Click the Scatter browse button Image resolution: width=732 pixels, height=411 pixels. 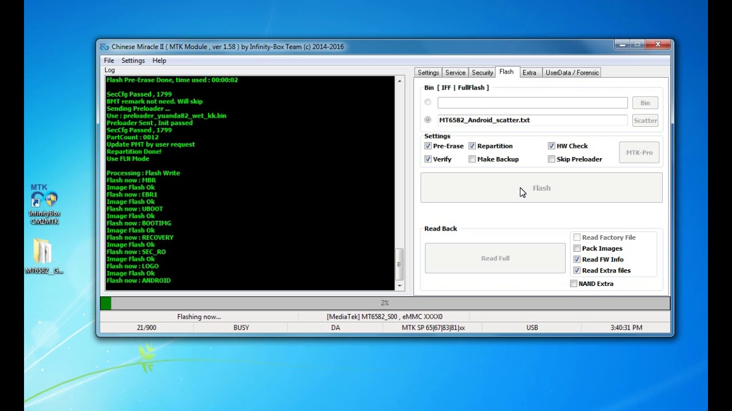645,120
